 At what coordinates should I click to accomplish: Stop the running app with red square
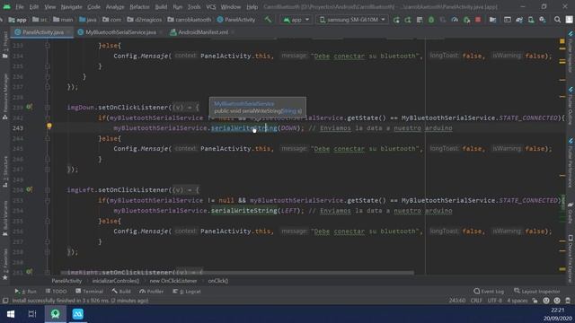(x=478, y=20)
